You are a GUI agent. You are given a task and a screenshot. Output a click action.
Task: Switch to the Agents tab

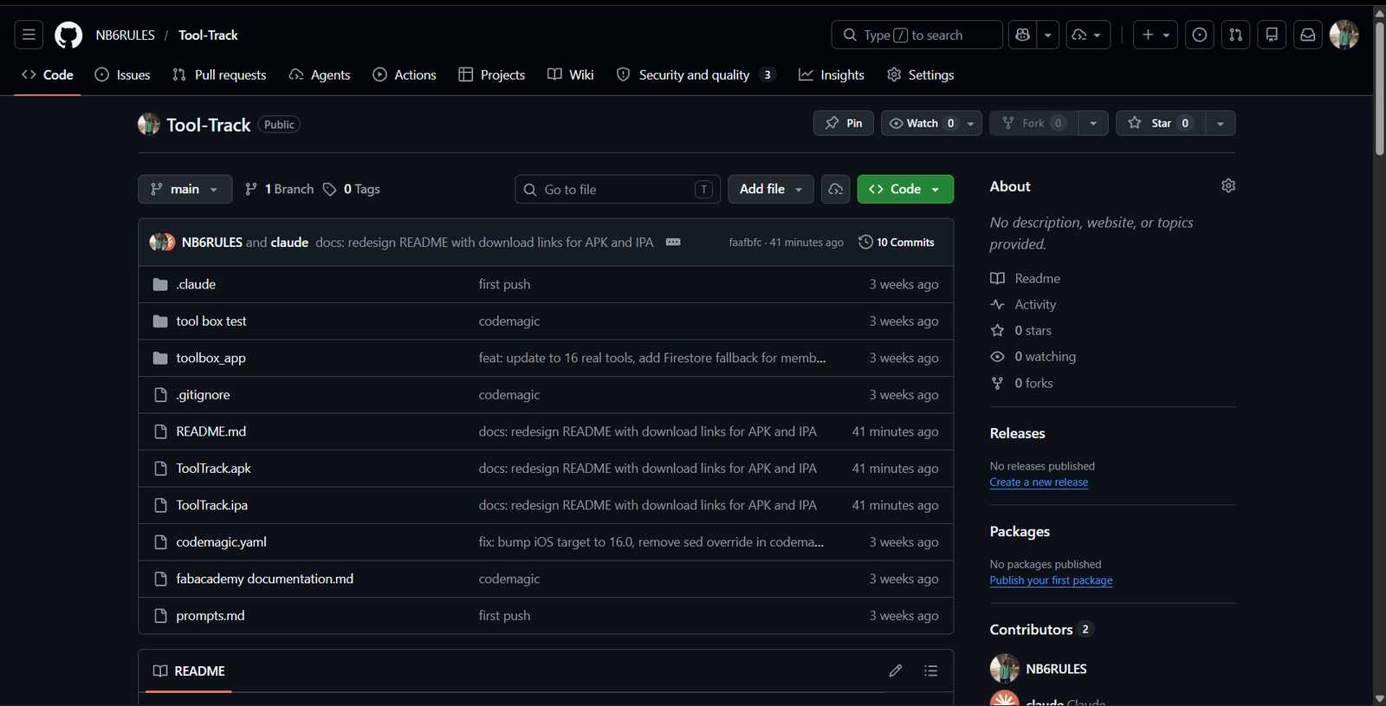click(x=320, y=74)
